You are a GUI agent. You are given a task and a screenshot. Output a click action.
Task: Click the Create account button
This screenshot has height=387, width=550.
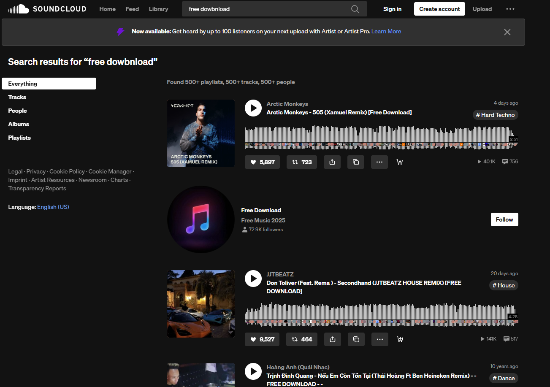[439, 9]
